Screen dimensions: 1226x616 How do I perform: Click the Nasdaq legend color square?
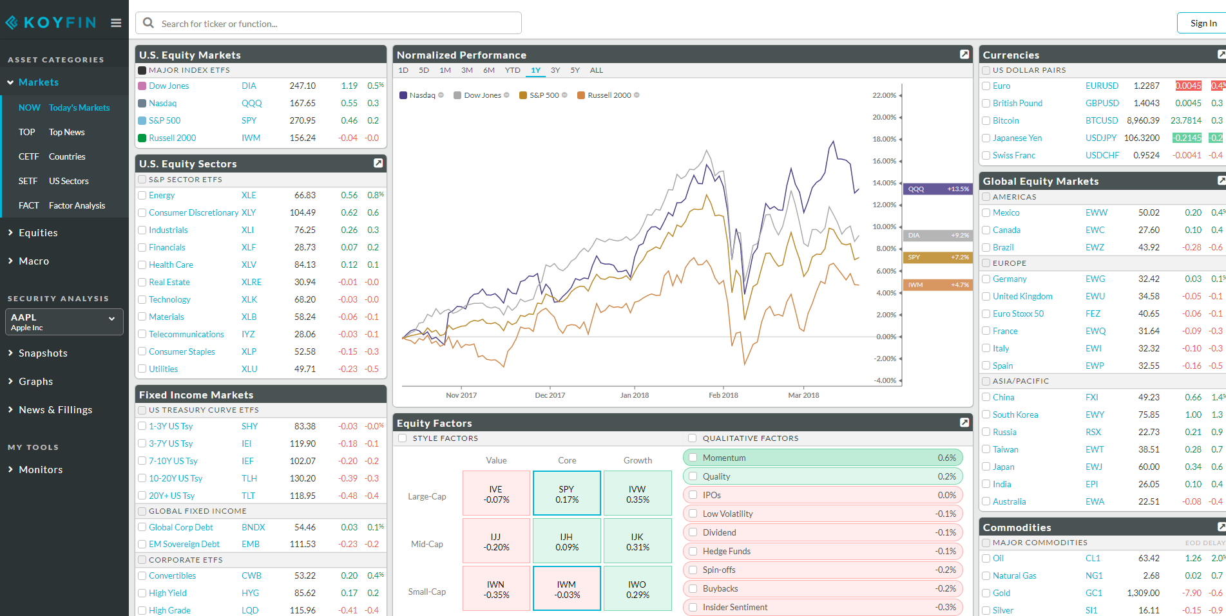[x=403, y=95]
